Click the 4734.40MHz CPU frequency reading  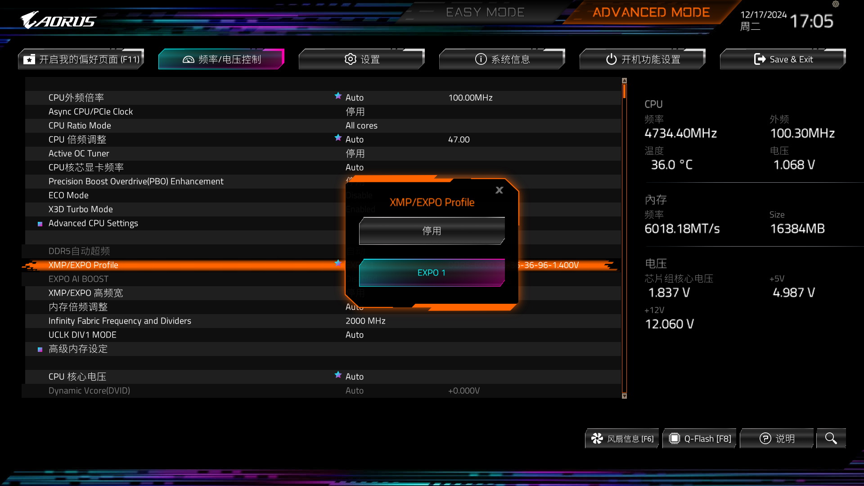pyautogui.click(x=680, y=133)
